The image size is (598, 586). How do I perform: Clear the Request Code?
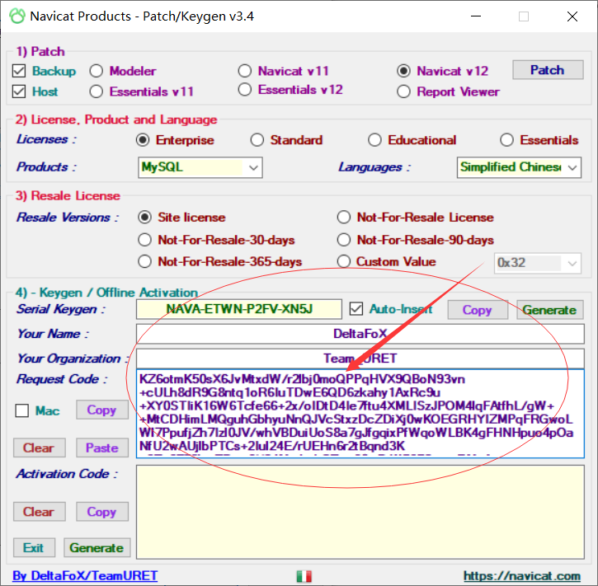39,448
